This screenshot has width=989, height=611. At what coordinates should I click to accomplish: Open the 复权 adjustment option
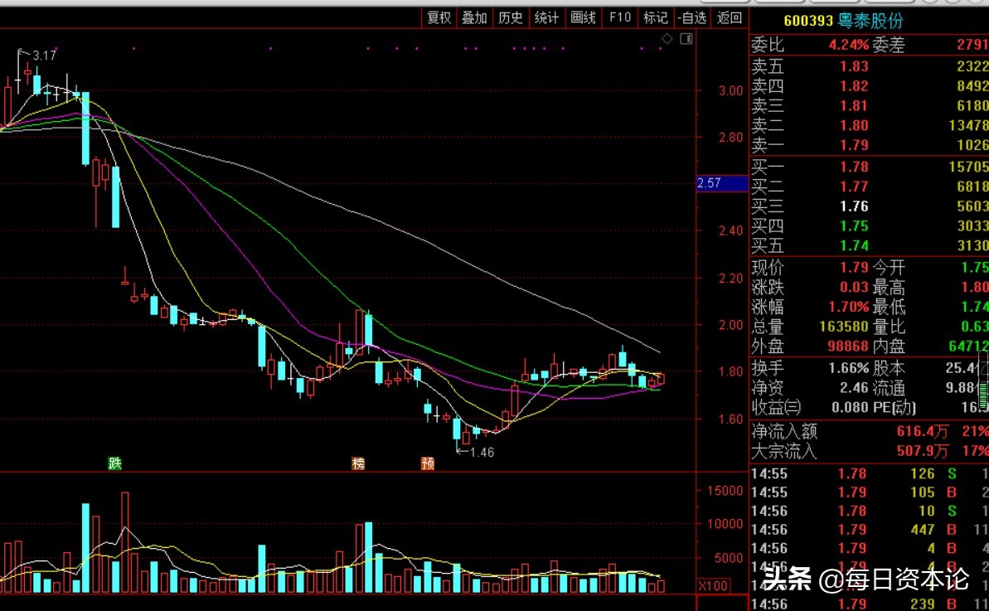coord(439,17)
